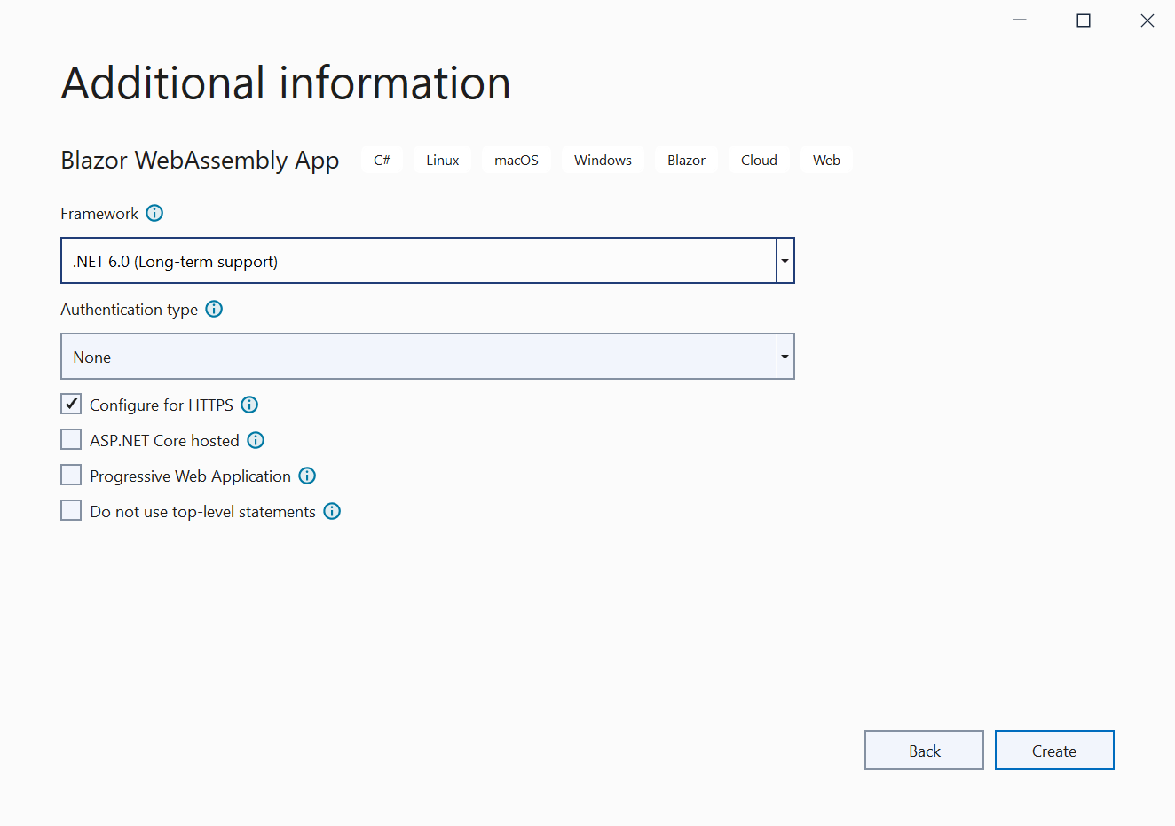Show info for ASP.NET Core hosted
Image resolution: width=1175 pixels, height=826 pixels.
coord(256,440)
